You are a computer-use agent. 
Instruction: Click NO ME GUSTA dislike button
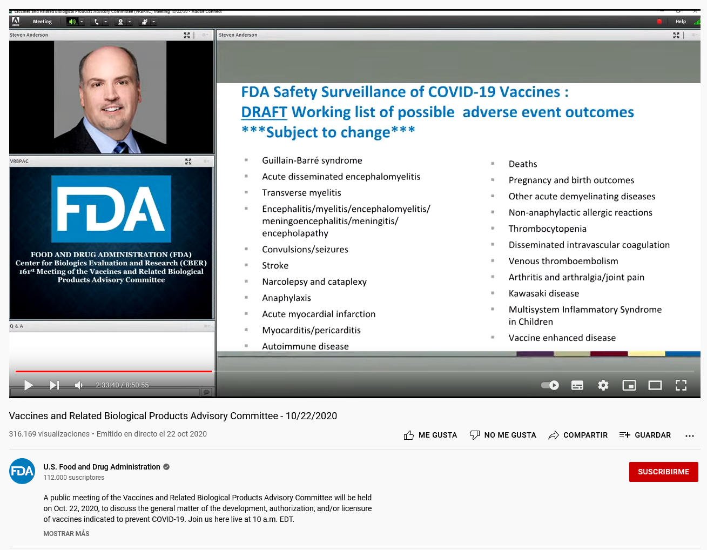[x=503, y=435]
